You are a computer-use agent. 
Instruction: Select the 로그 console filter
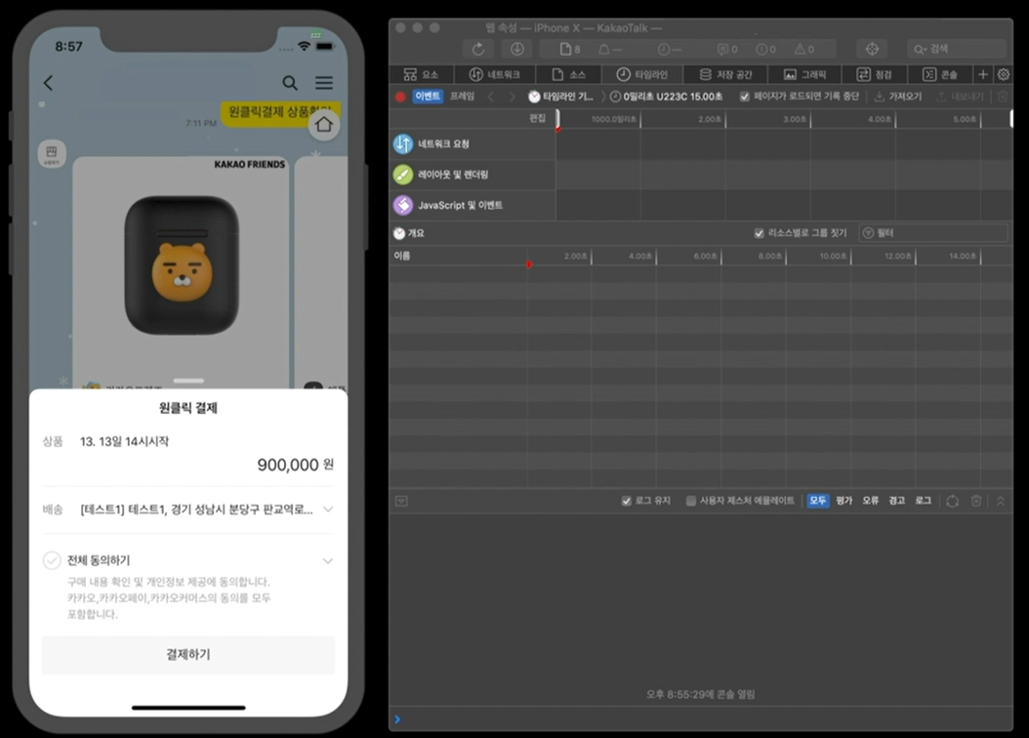[x=923, y=501]
